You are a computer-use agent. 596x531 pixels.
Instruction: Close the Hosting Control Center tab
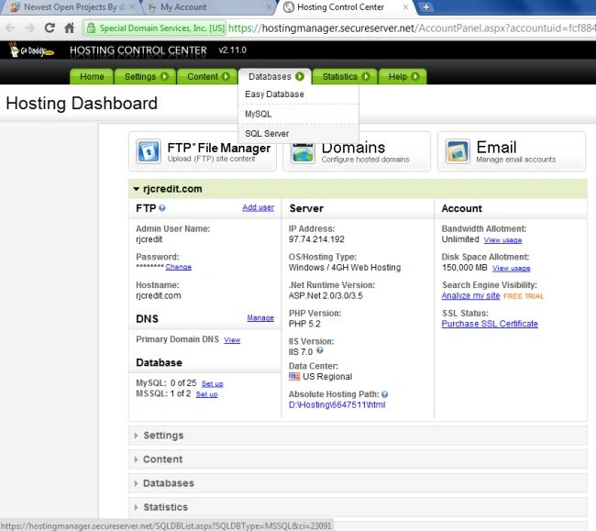pyautogui.click(x=405, y=6)
